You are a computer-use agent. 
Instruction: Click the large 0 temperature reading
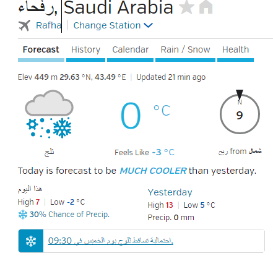tap(131, 116)
